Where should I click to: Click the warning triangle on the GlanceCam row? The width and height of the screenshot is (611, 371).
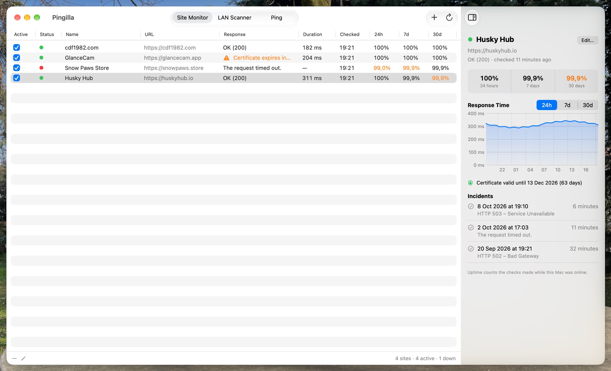pos(226,58)
